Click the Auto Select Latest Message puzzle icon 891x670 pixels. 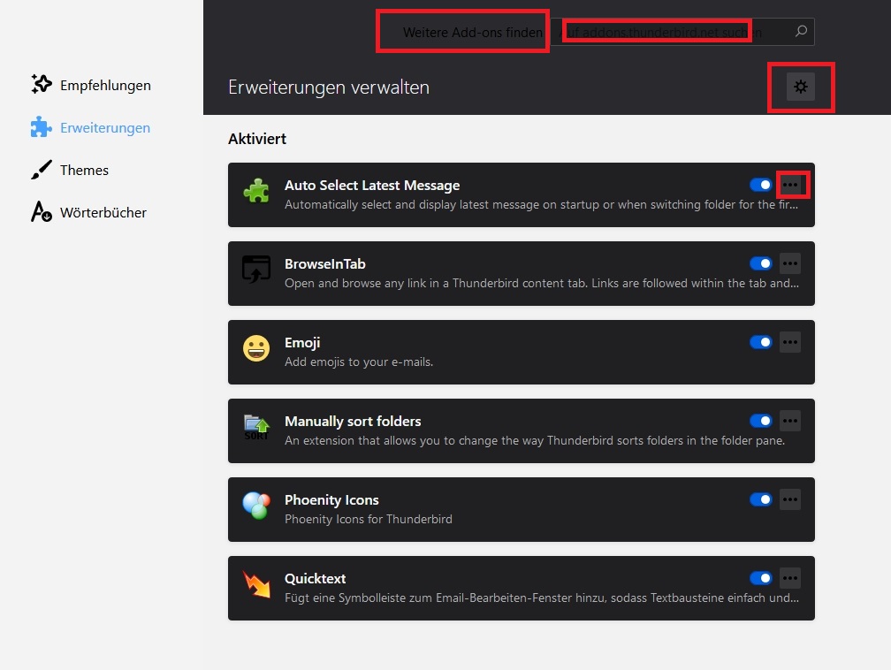pyautogui.click(x=256, y=191)
